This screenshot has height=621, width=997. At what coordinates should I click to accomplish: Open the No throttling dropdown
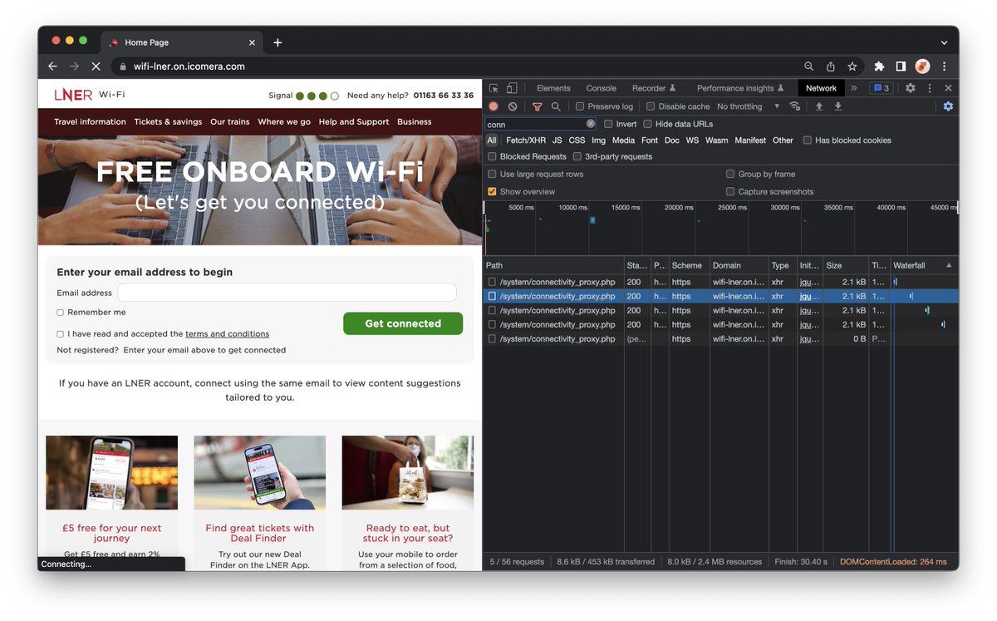pyautogui.click(x=749, y=106)
